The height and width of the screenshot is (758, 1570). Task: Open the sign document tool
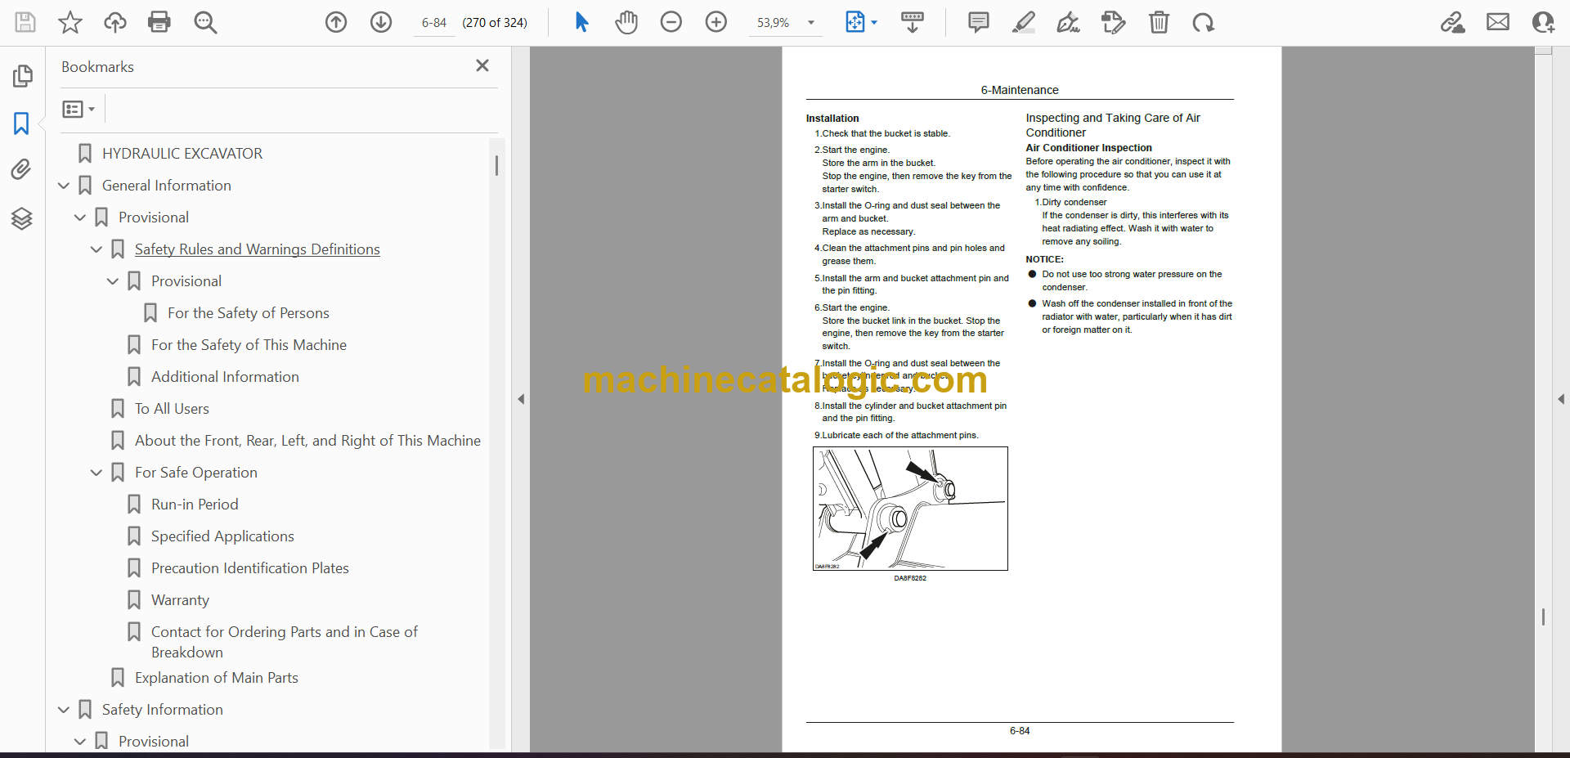click(x=1068, y=22)
